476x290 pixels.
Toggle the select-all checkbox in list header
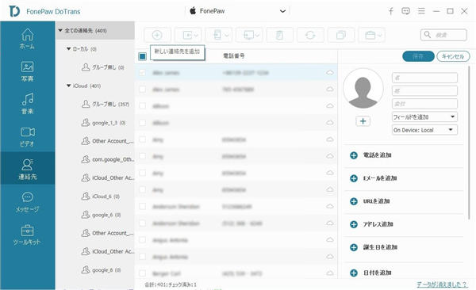click(142, 56)
